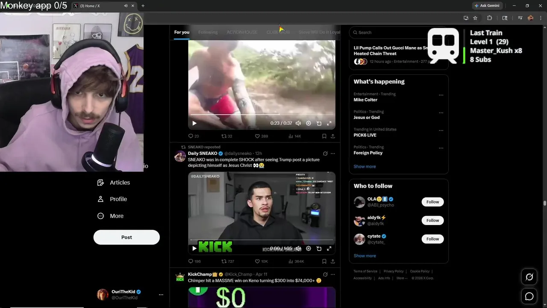Image resolution: width=547 pixels, height=308 pixels.
Task: Open options for PICK6 LIVE trend
Action: point(441,130)
